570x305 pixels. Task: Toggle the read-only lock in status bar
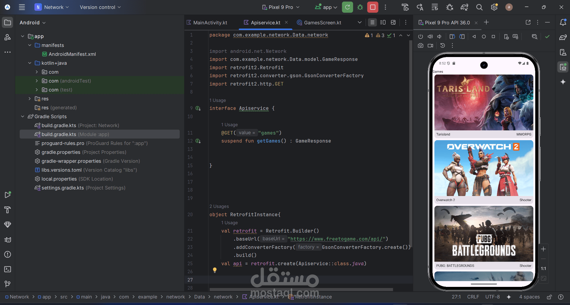click(550, 297)
